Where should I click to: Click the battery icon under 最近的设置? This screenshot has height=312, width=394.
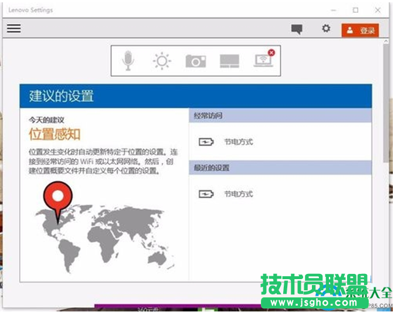tap(206, 194)
